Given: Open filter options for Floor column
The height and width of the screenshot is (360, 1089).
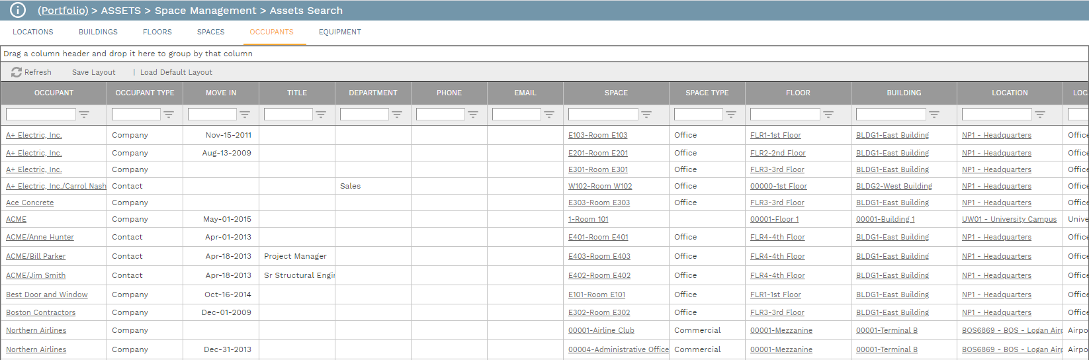Looking at the screenshot, I should coord(828,114).
